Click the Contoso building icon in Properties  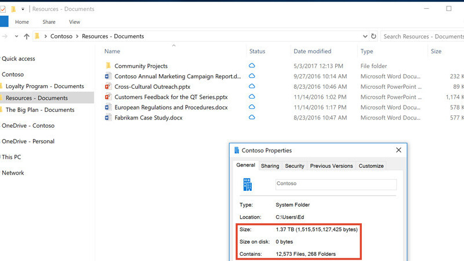247,184
